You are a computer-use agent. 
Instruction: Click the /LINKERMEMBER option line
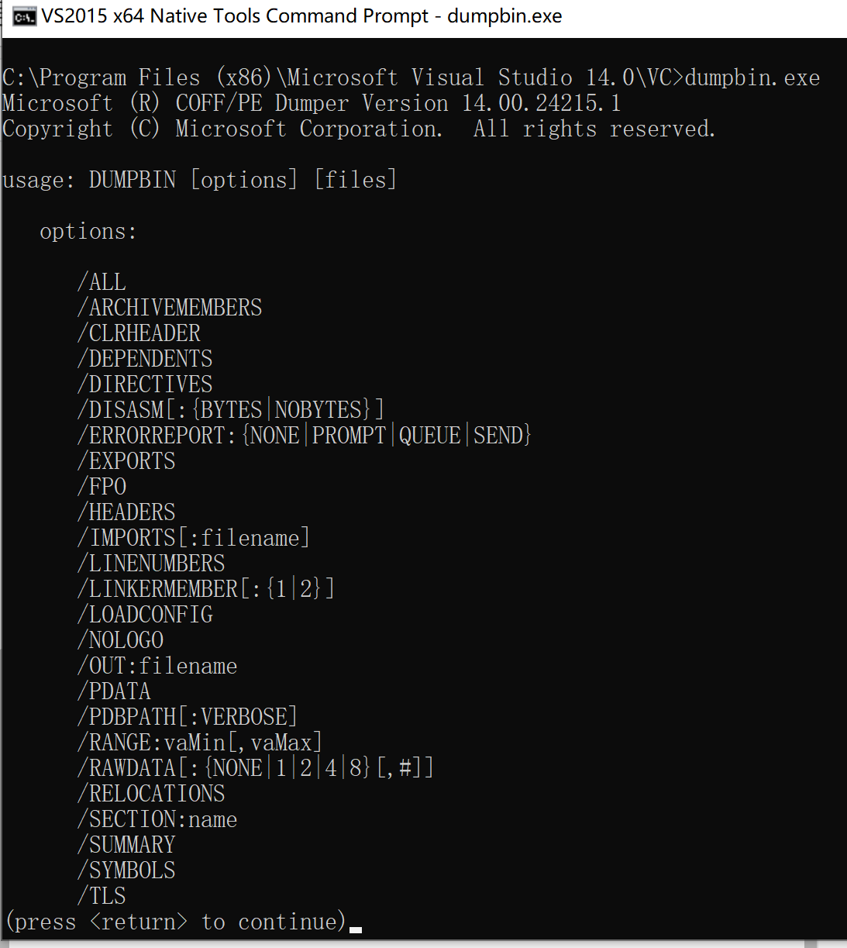[x=205, y=588]
